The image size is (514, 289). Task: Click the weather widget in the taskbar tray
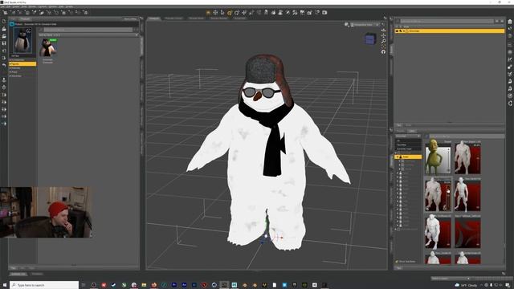(x=467, y=286)
